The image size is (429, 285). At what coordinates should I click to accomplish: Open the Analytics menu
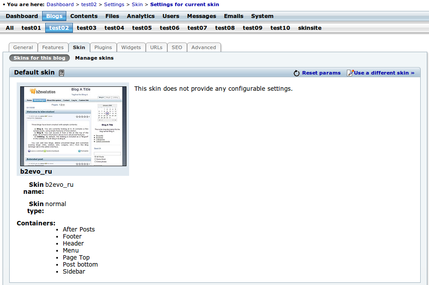point(141,16)
